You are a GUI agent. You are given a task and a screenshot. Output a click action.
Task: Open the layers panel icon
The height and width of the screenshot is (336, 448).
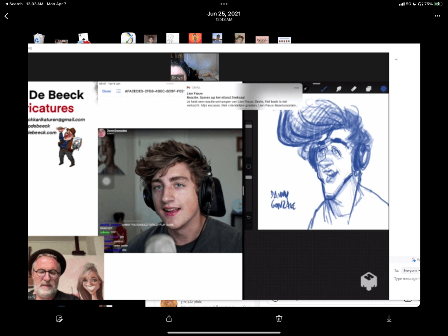(x=368, y=89)
